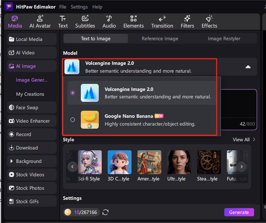Open My Creations in the sidebar
This screenshot has width=266, height=223.
tap(30, 94)
